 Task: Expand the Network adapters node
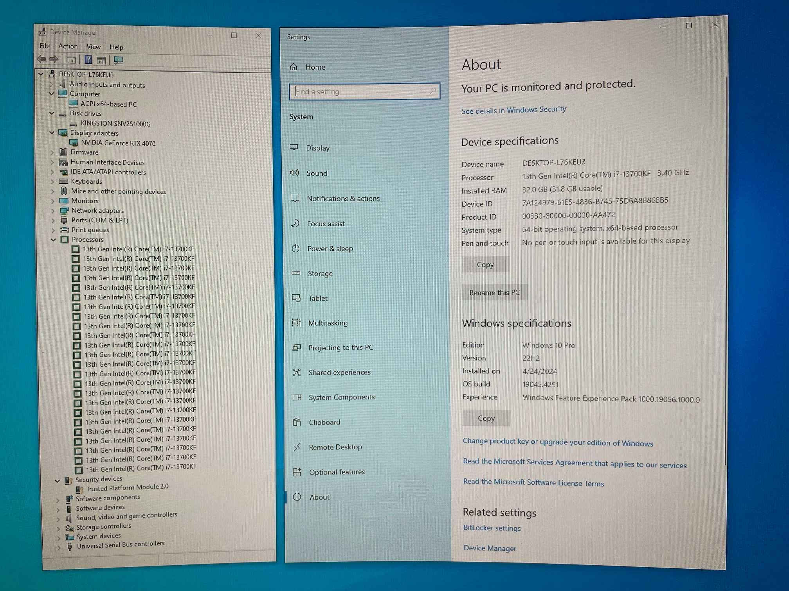(53, 210)
